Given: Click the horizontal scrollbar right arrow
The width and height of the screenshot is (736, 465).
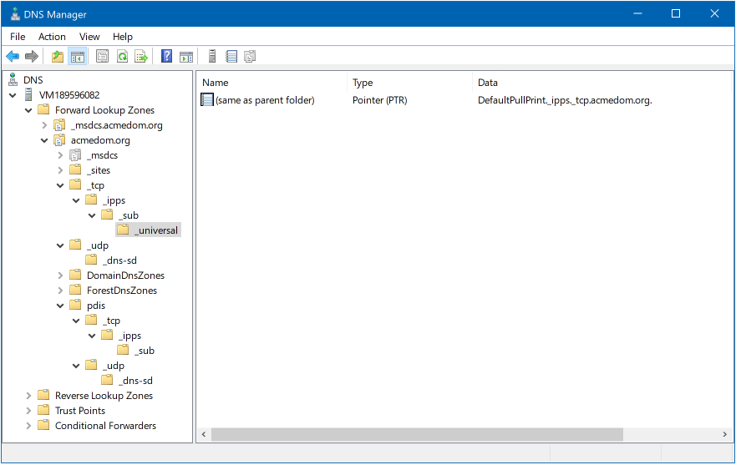Looking at the screenshot, I should coord(724,435).
